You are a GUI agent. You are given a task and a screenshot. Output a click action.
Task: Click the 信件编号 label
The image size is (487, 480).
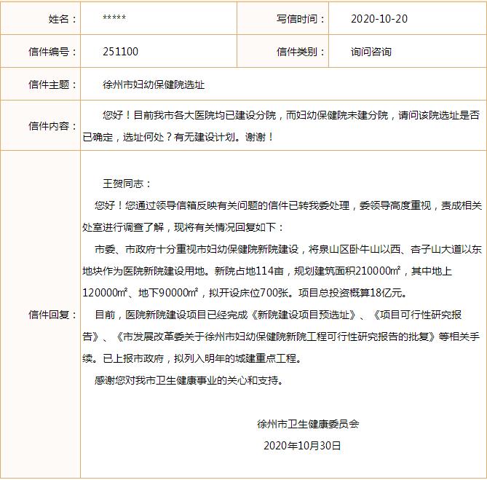coord(52,52)
